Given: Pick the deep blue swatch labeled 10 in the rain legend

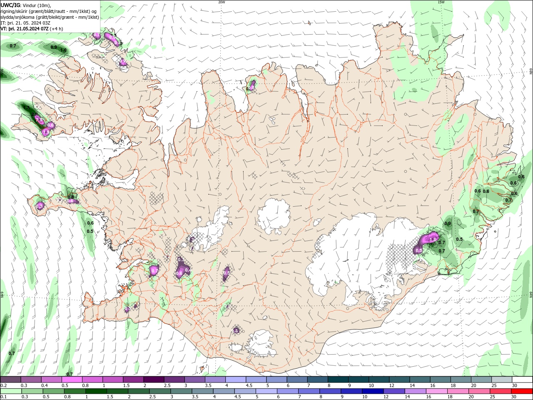Looking at the screenshot, I should point(372,391).
